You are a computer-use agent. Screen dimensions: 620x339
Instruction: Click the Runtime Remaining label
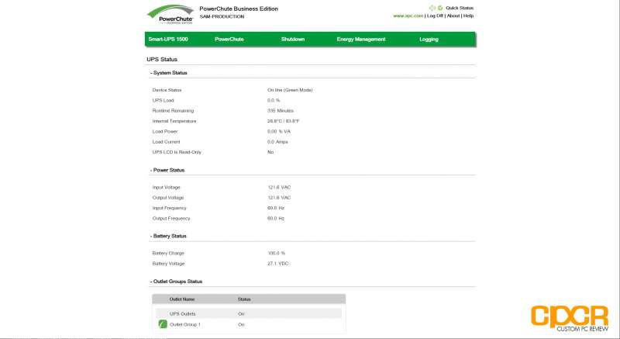[173, 111]
